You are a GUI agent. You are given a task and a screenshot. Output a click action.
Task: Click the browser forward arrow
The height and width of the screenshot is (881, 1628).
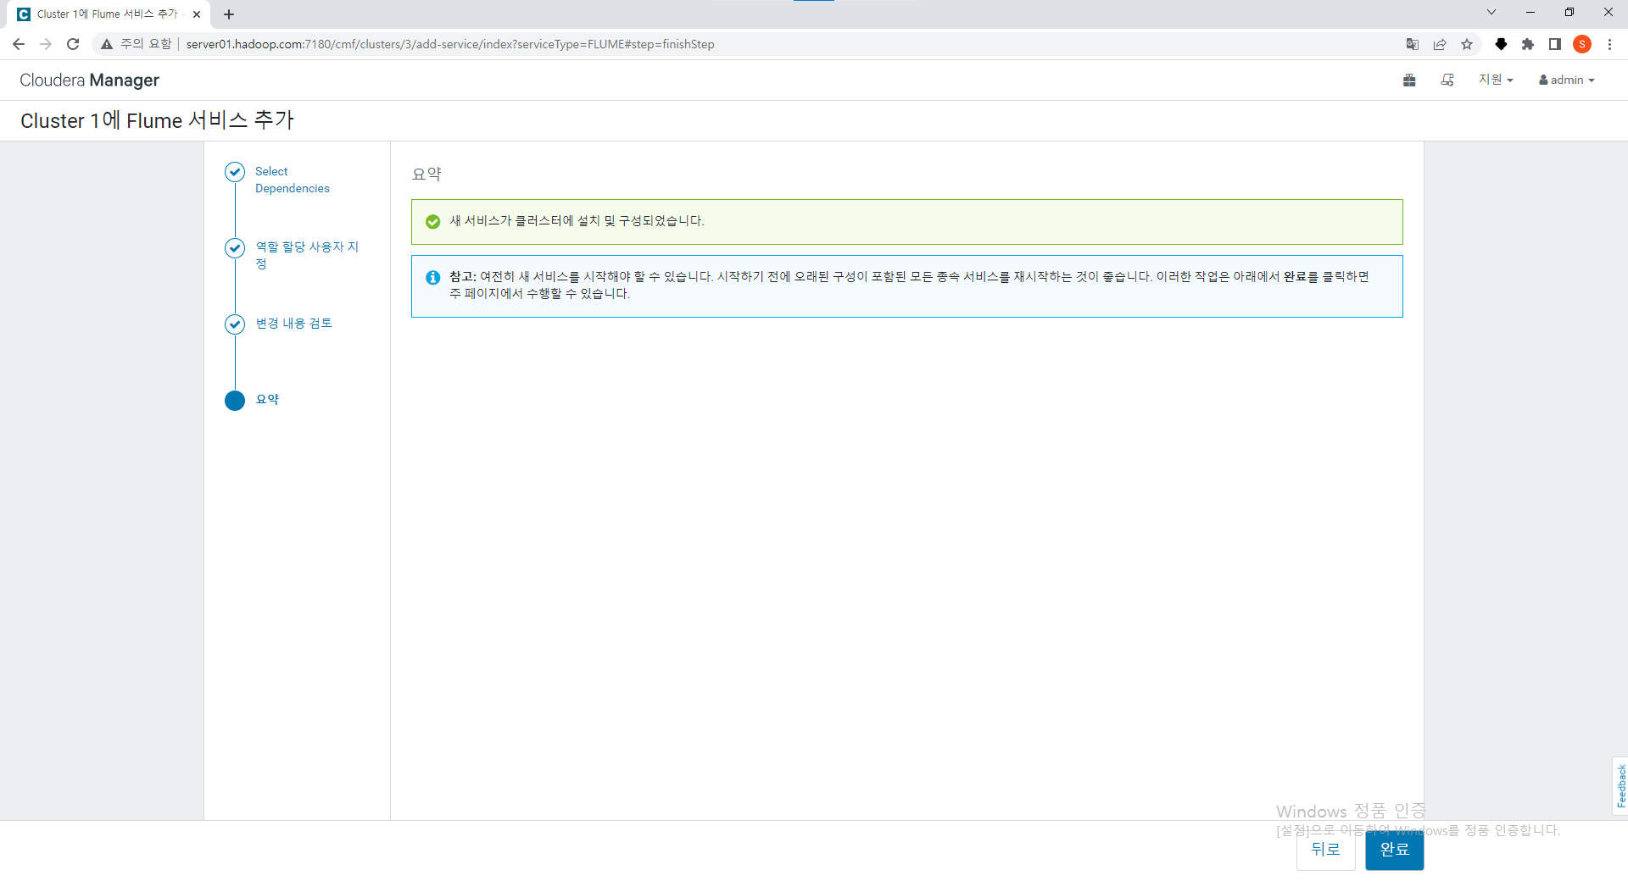click(x=46, y=44)
